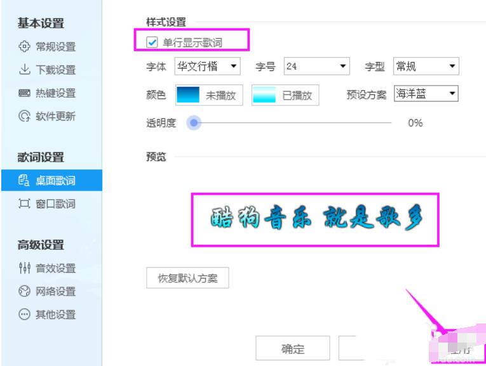Click the 透明度 transparency slider handle
This screenshot has width=486, height=366.
click(x=194, y=123)
